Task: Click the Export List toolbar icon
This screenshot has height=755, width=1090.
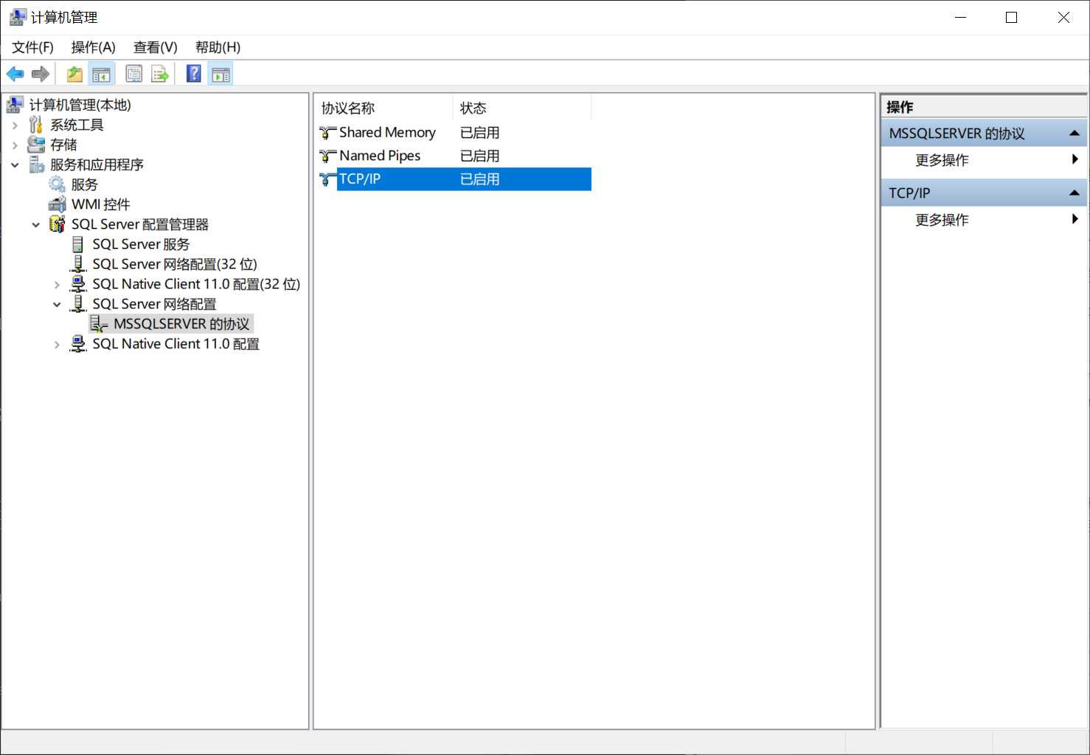Action: 160,74
